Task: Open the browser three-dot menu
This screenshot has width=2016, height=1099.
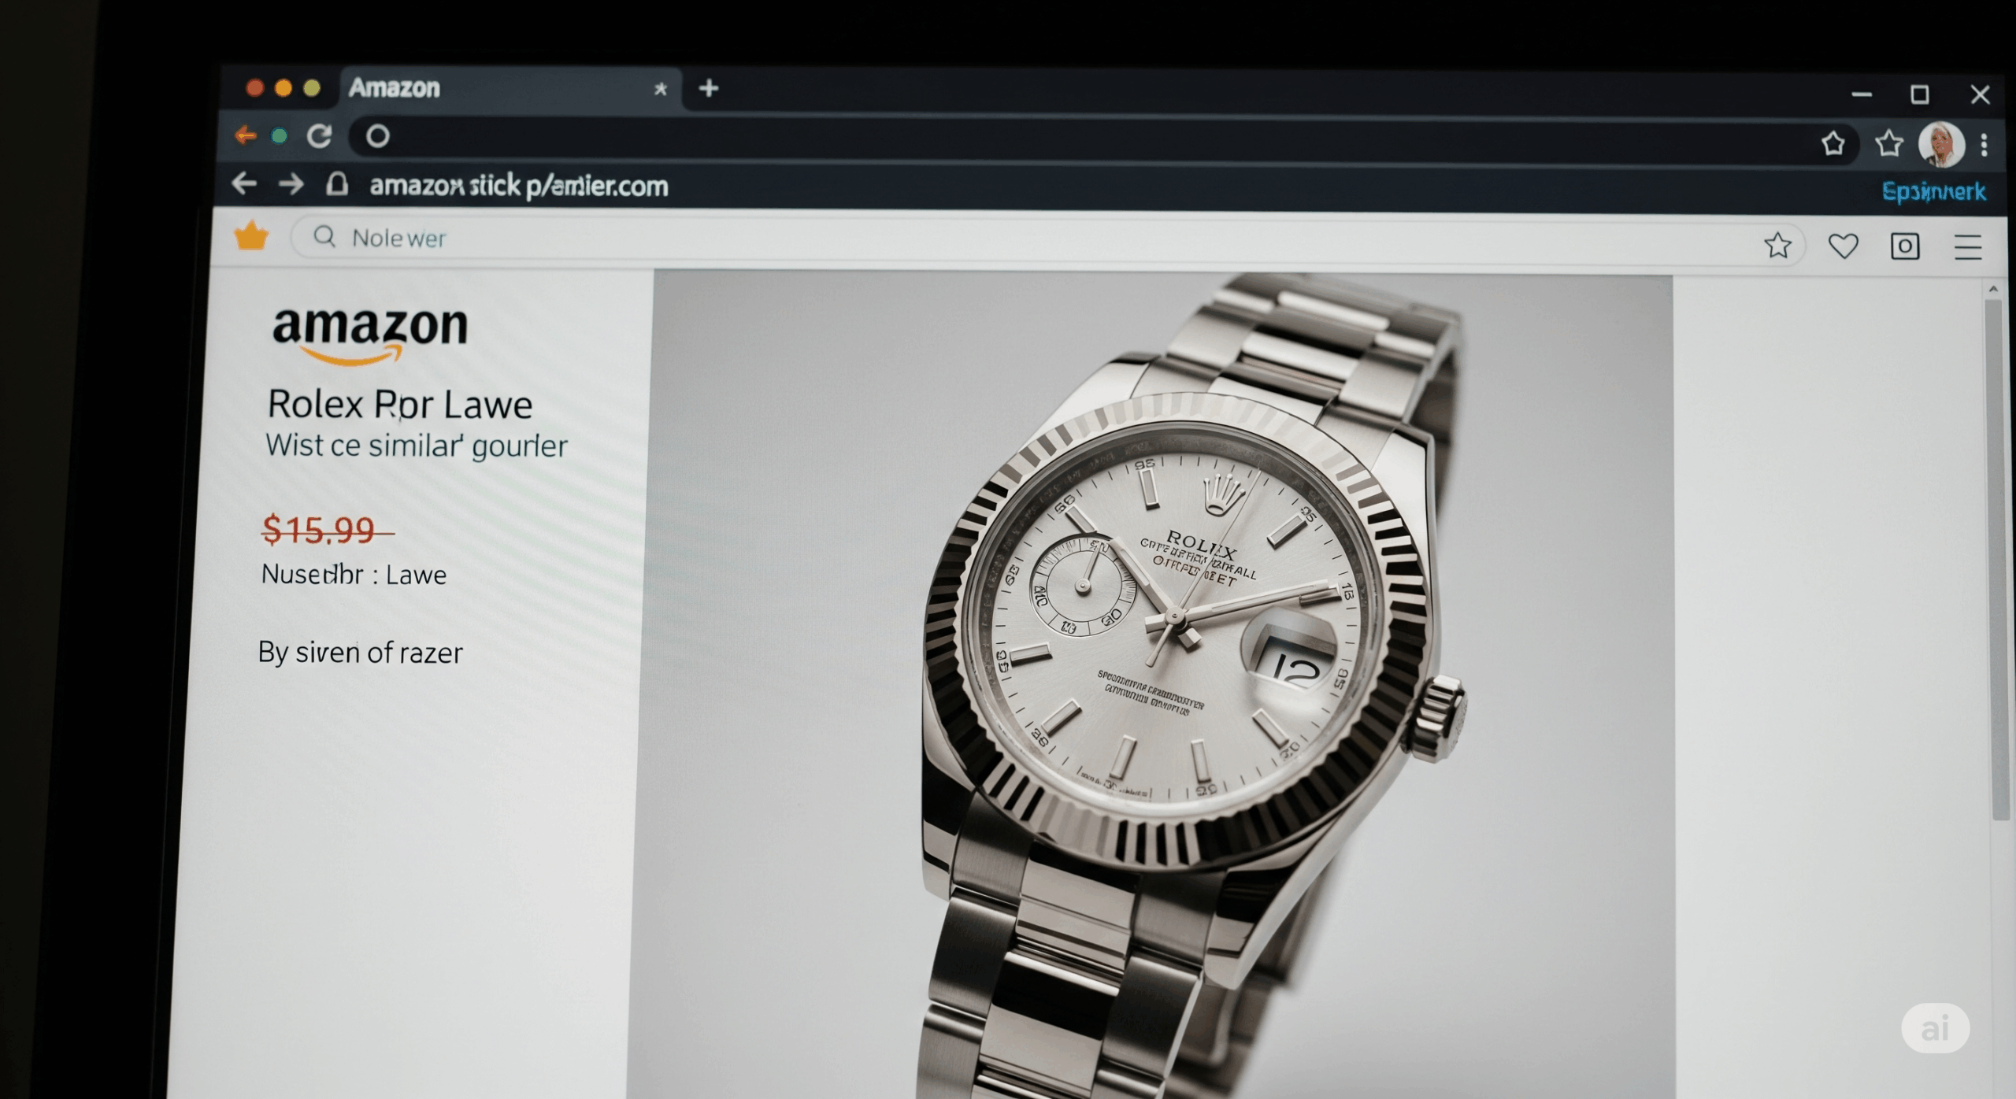Action: pyautogui.click(x=1984, y=145)
